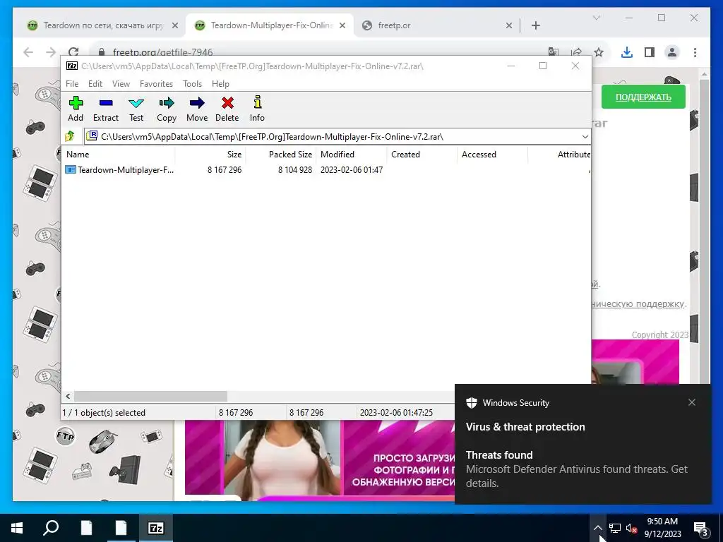Click the taskbar clock showing 9:50 AM
Screen dimensions: 723x542
coord(662,528)
